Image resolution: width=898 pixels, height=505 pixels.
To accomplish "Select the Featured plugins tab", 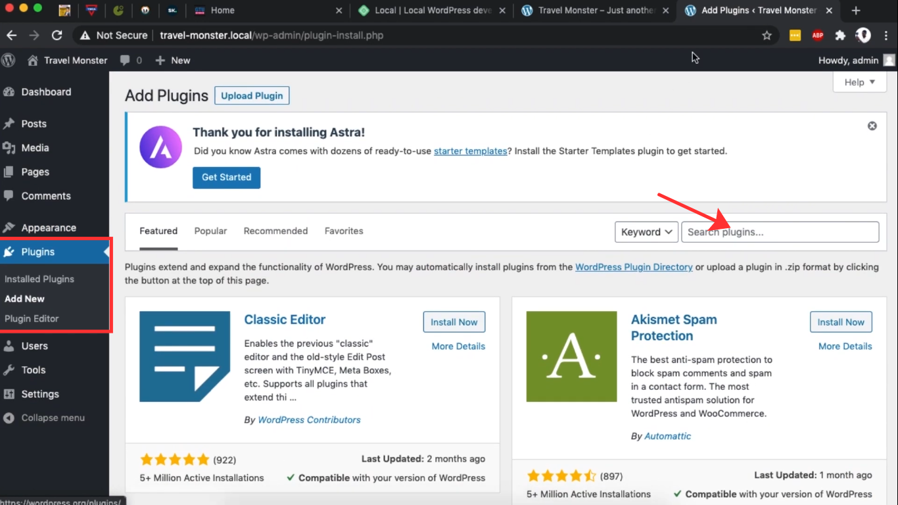I will [x=158, y=231].
